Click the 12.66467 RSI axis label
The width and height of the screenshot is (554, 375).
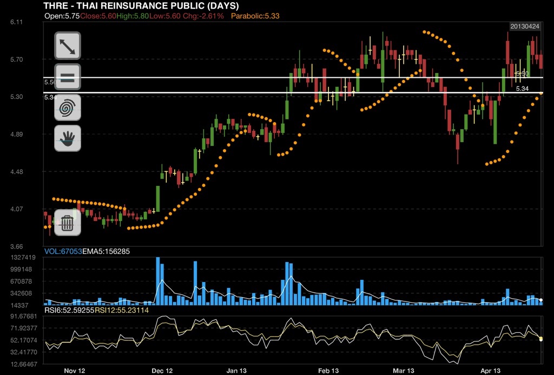pos(24,364)
